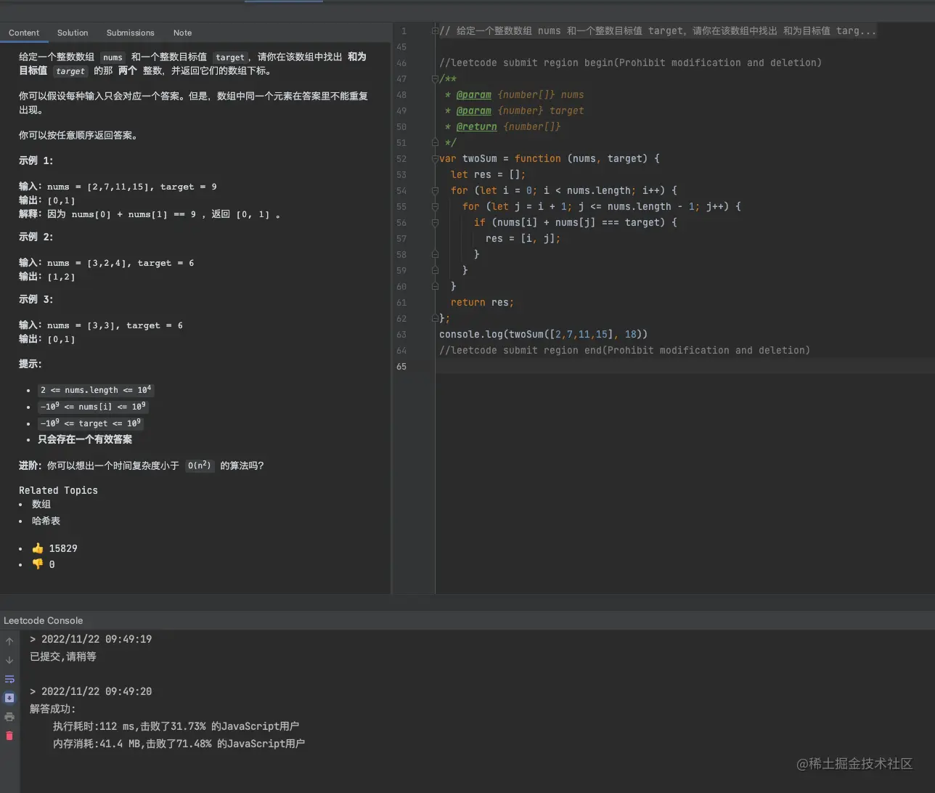Click fold end marker on line 51
This screenshot has height=793, width=935.
(435, 142)
